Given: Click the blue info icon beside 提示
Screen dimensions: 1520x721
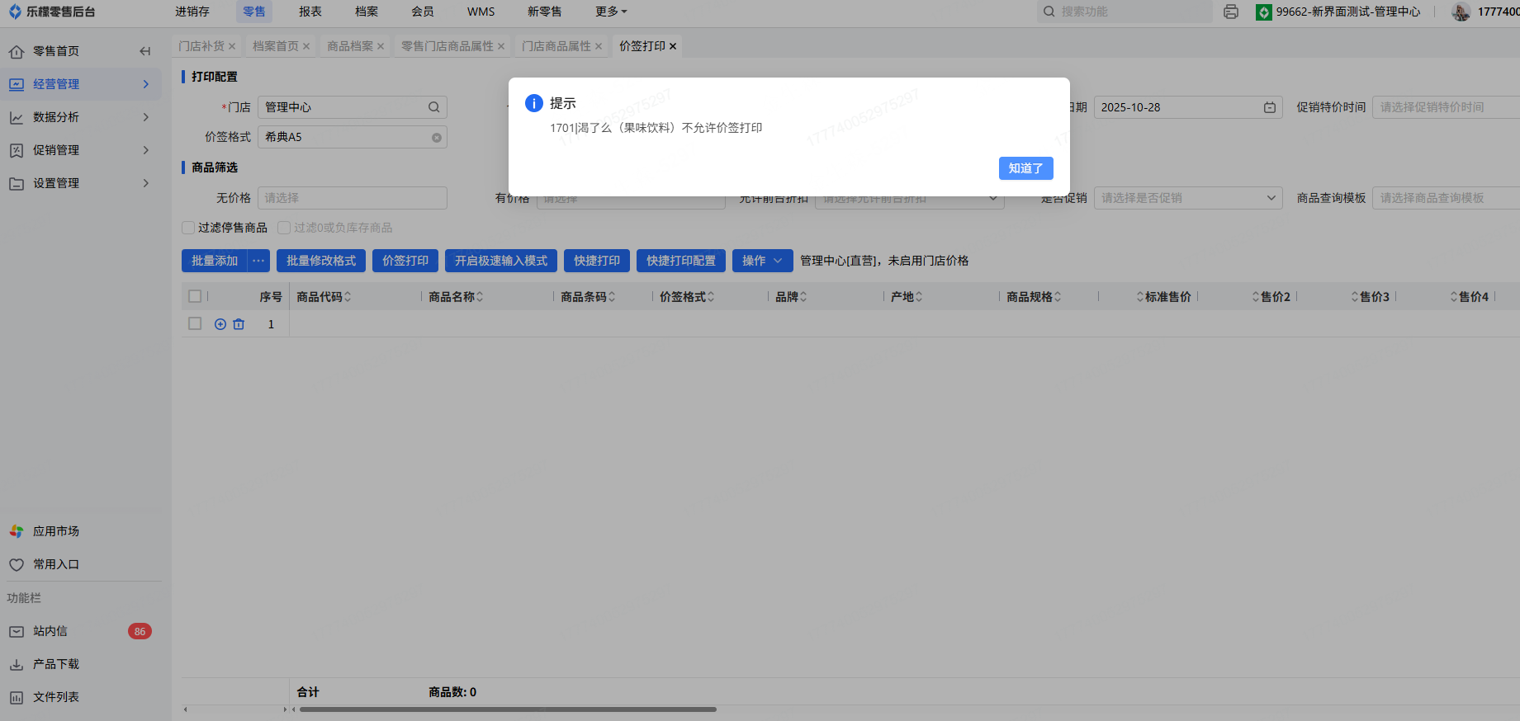Looking at the screenshot, I should 534,103.
